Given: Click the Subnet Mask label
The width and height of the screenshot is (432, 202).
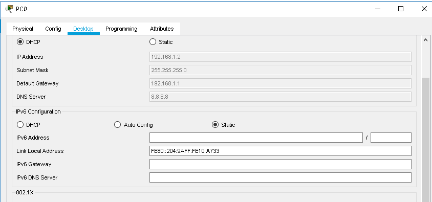Looking at the screenshot, I should [x=32, y=70].
